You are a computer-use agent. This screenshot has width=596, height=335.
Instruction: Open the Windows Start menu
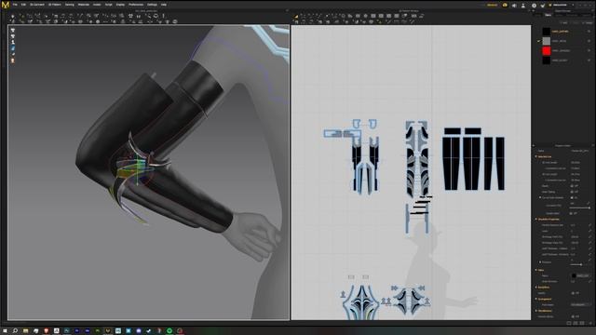pos(5,331)
